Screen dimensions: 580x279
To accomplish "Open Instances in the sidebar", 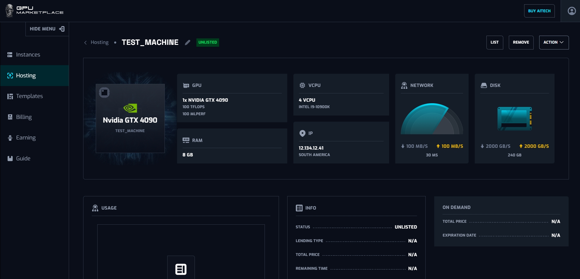I will (x=28, y=55).
